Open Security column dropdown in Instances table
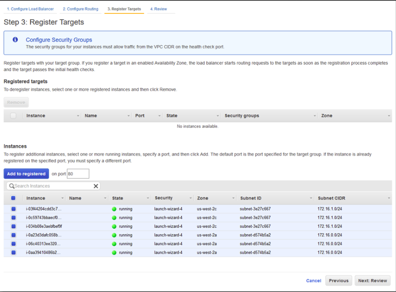The image size is (396, 292). pos(191,198)
